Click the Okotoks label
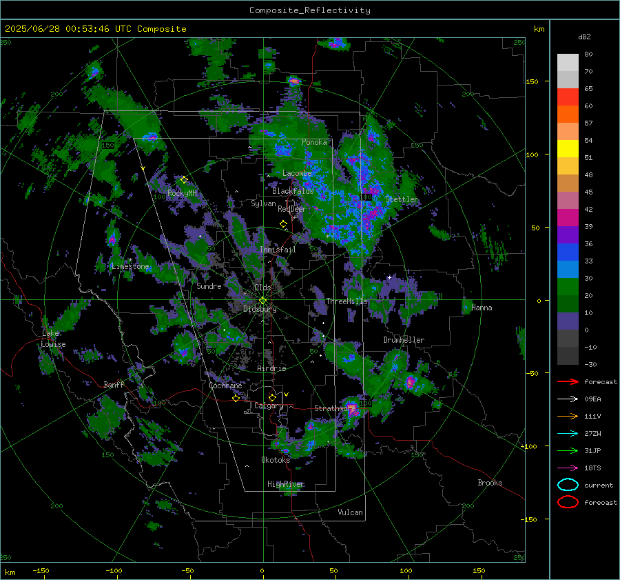 click(276, 459)
